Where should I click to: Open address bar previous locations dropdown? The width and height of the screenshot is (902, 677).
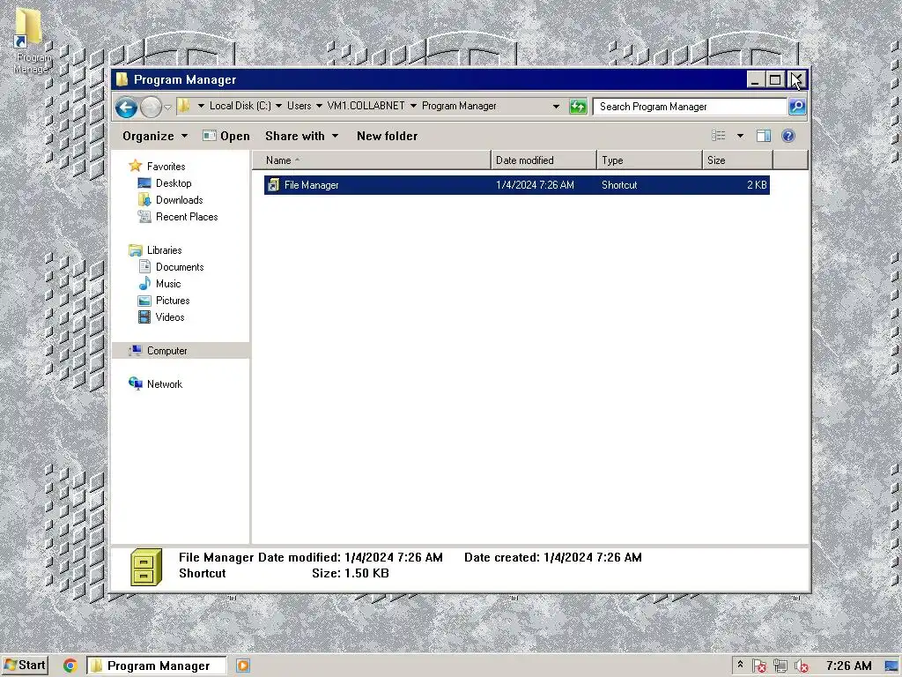point(556,107)
